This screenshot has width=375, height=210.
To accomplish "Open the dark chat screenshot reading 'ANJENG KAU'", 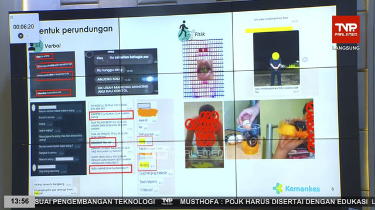I will [x=121, y=72].
